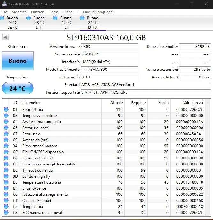Click the Timeout comando parameter name
The image size is (213, 220).
click(x=38, y=170)
